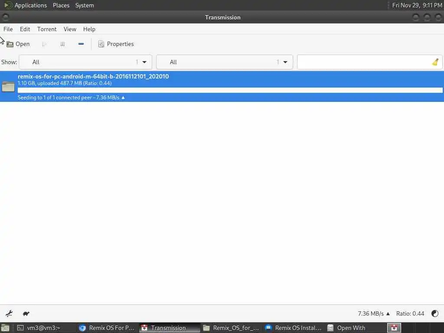Open the Places menu

pyautogui.click(x=61, y=5)
